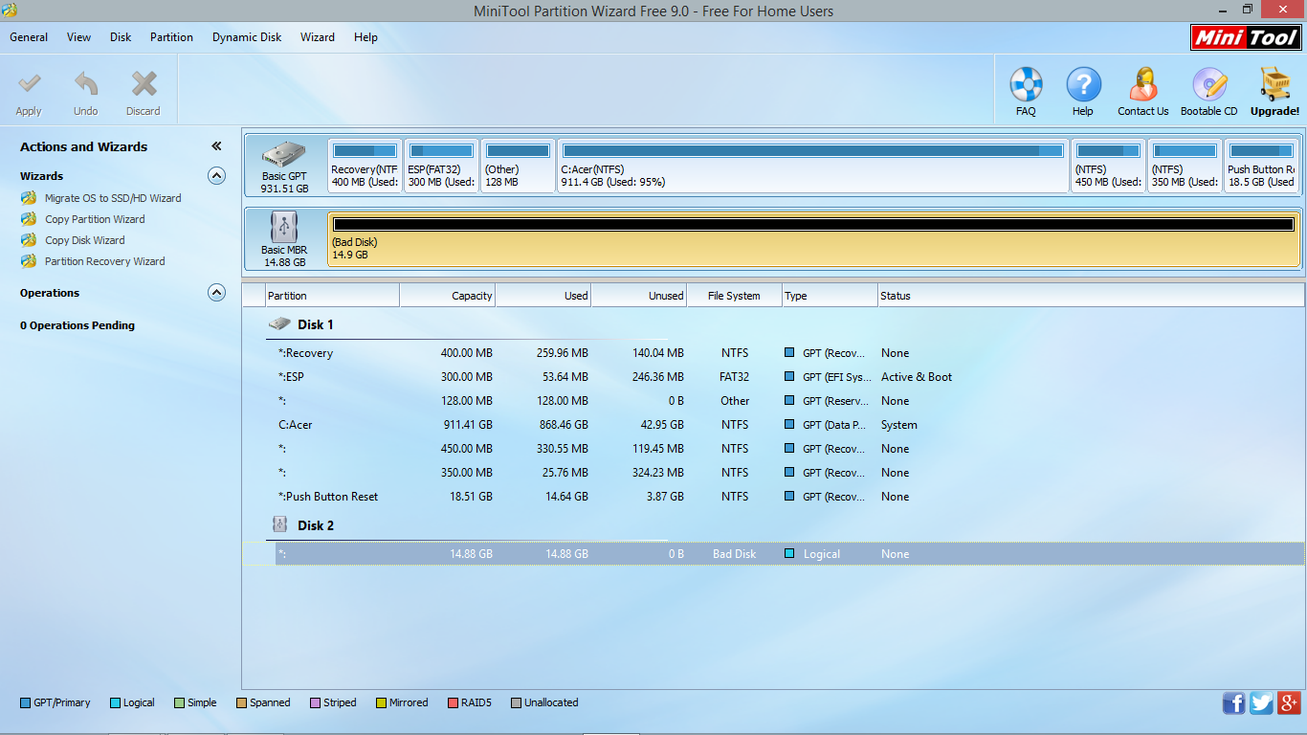This screenshot has width=1307, height=735.
Task: Open the Google Plus share icon
Action: coord(1288,703)
